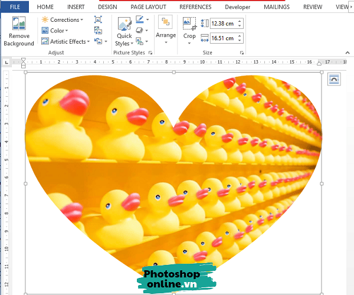The width and height of the screenshot is (354, 295).
Task: Switch to the MAILINGS tab
Action: [x=277, y=7]
